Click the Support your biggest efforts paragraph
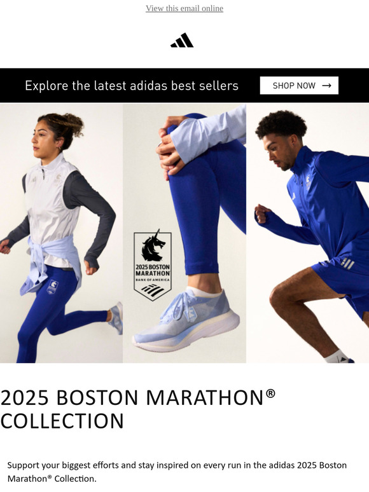 177,472
